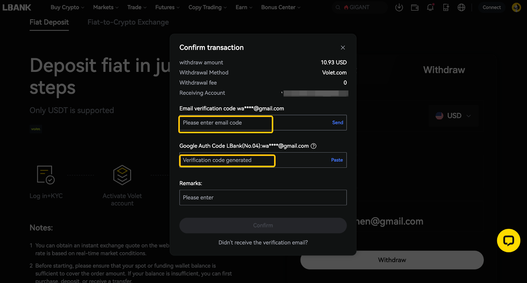Expand the Copy Trading menu
The image size is (527, 283).
click(x=208, y=7)
